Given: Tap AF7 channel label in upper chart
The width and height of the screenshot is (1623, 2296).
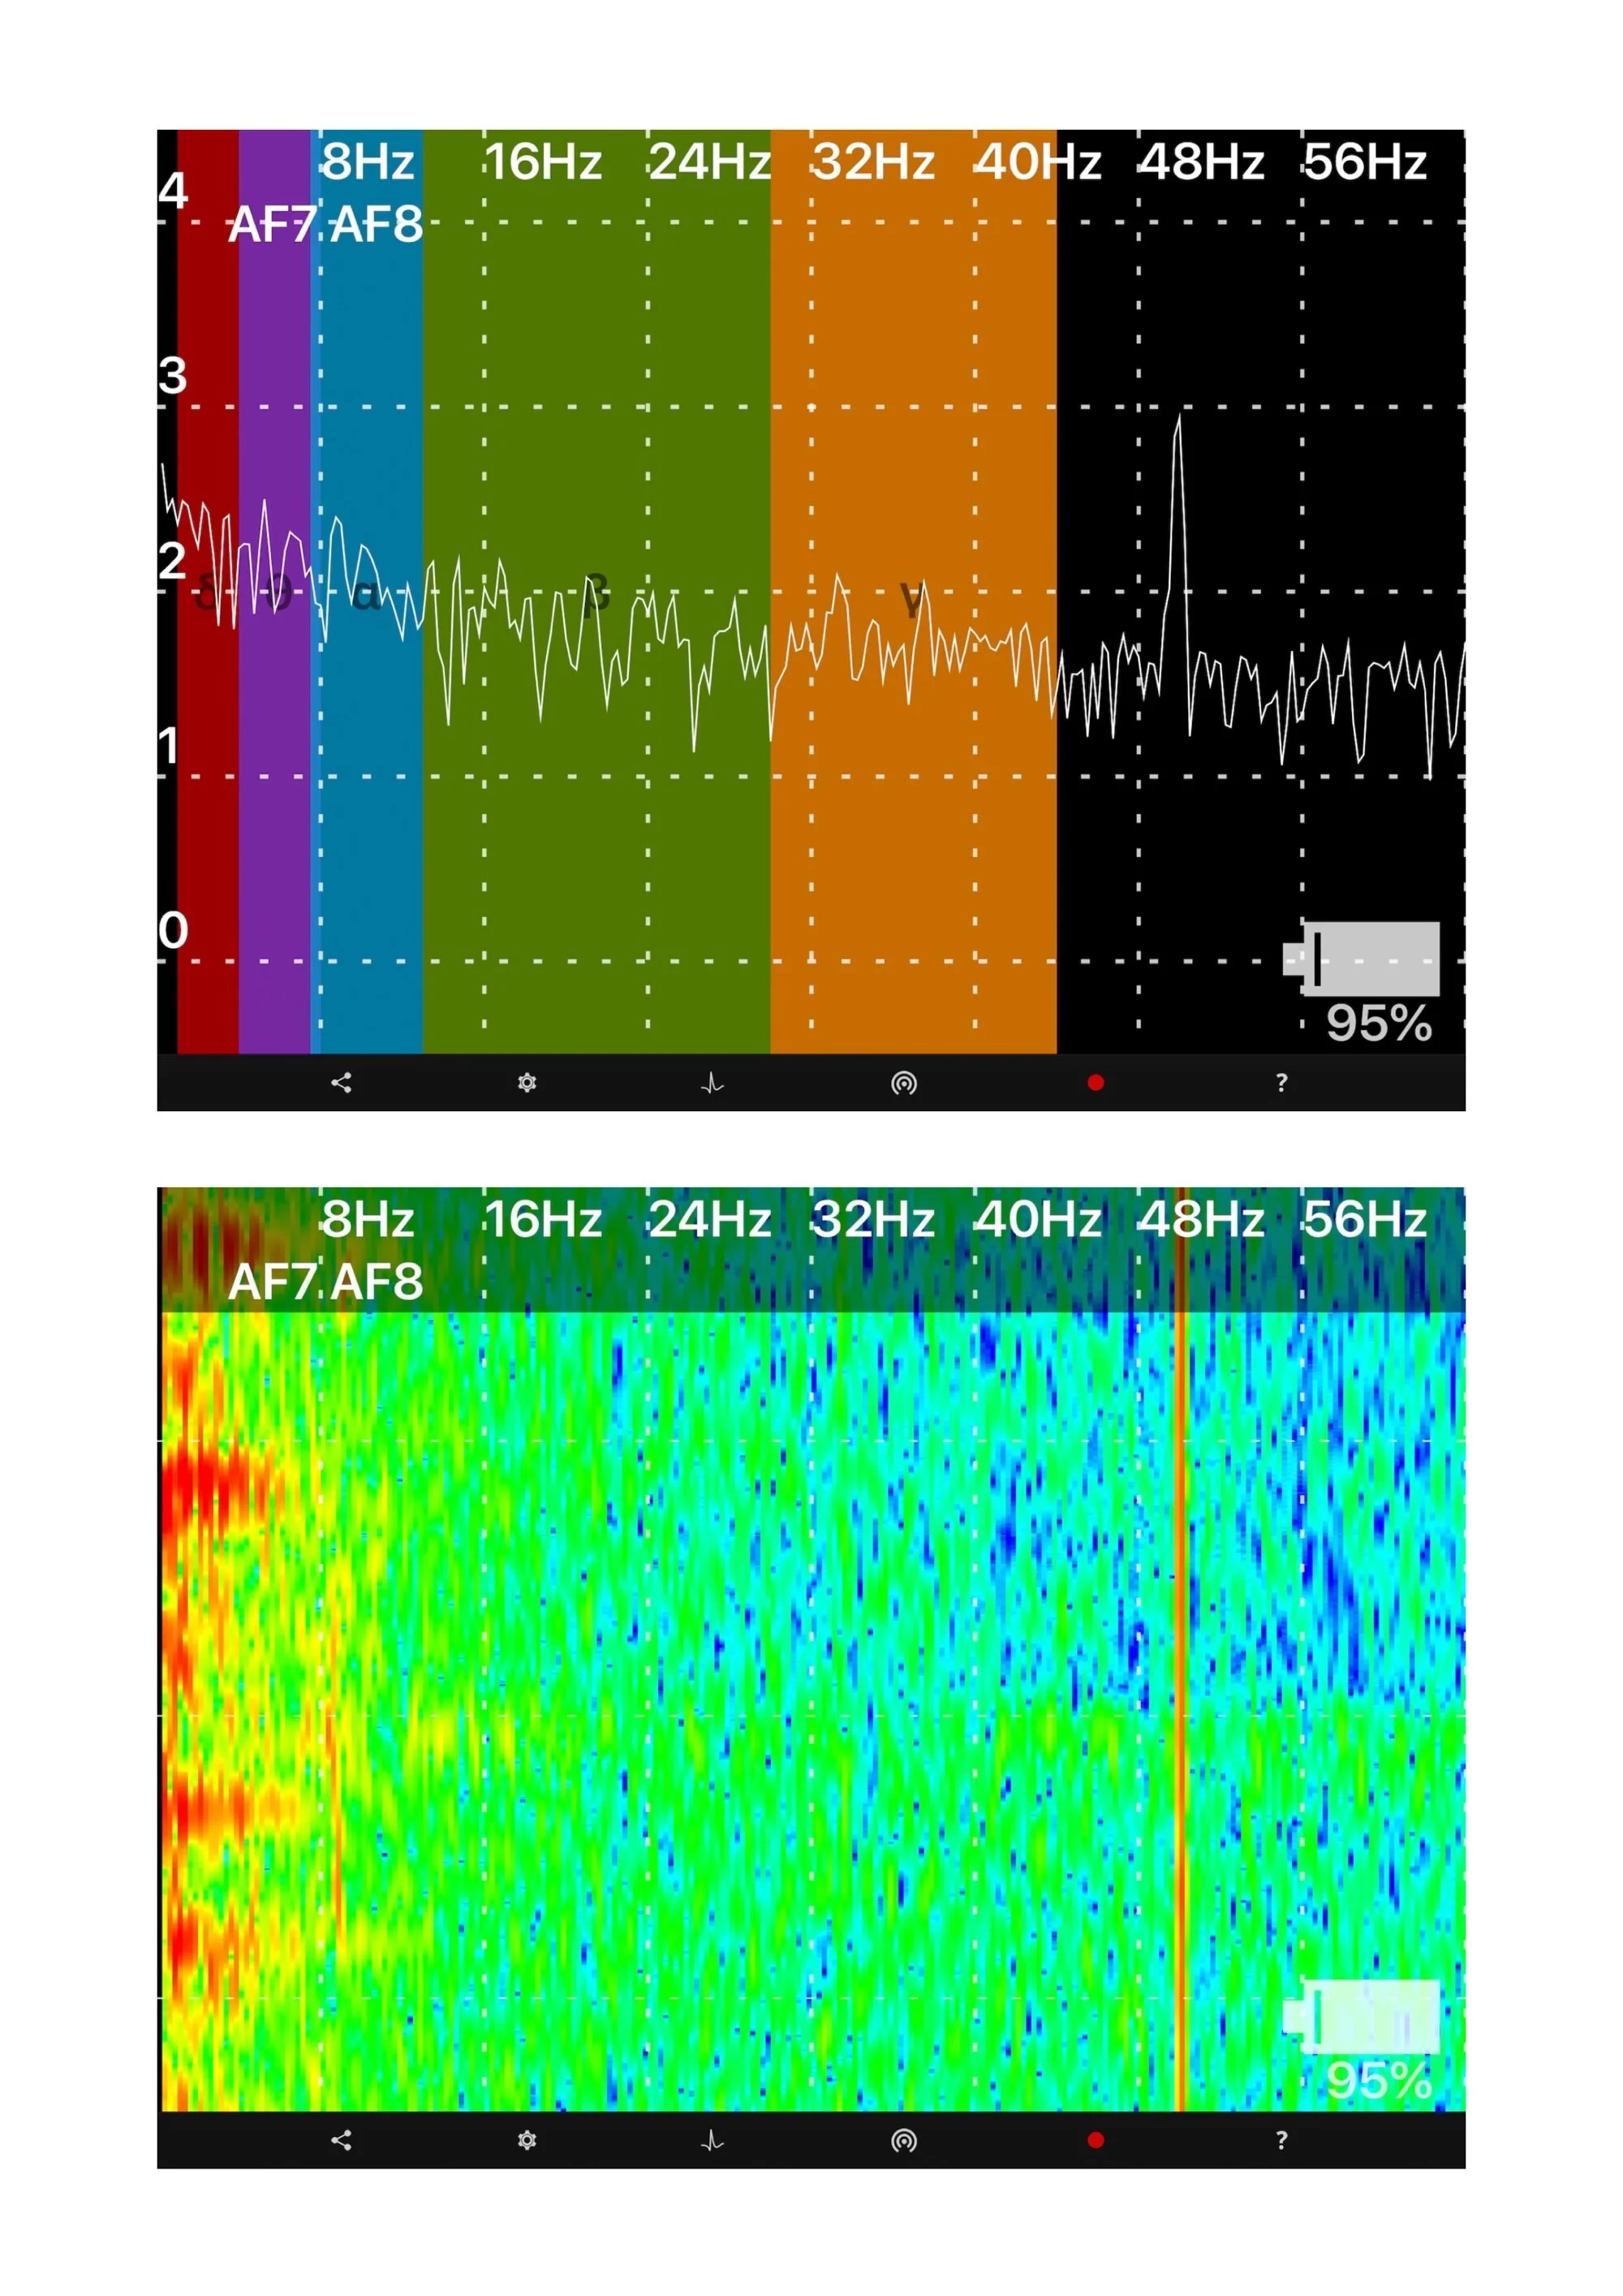Looking at the screenshot, I should [272, 225].
